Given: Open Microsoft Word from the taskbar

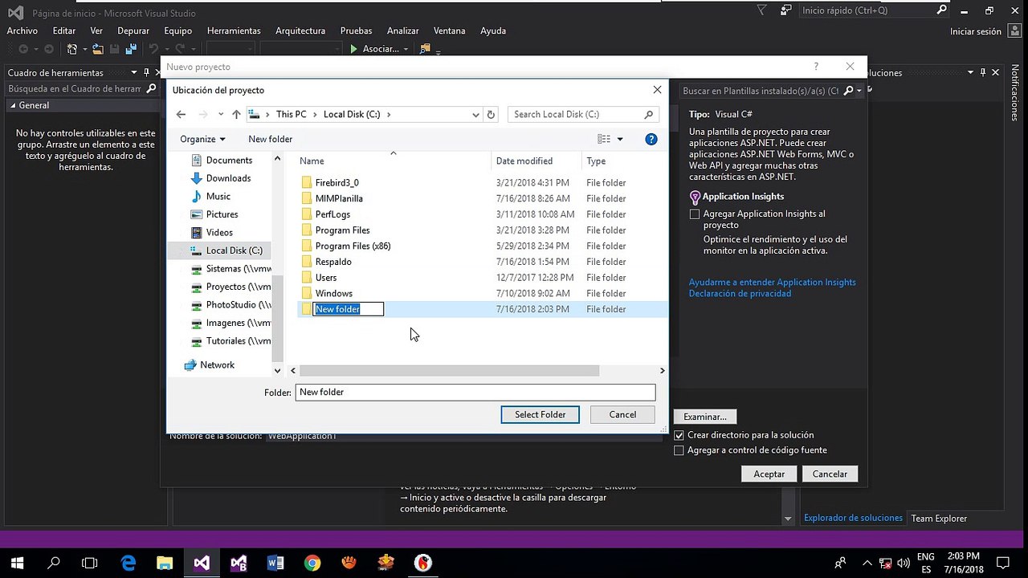Looking at the screenshot, I should (x=275, y=563).
